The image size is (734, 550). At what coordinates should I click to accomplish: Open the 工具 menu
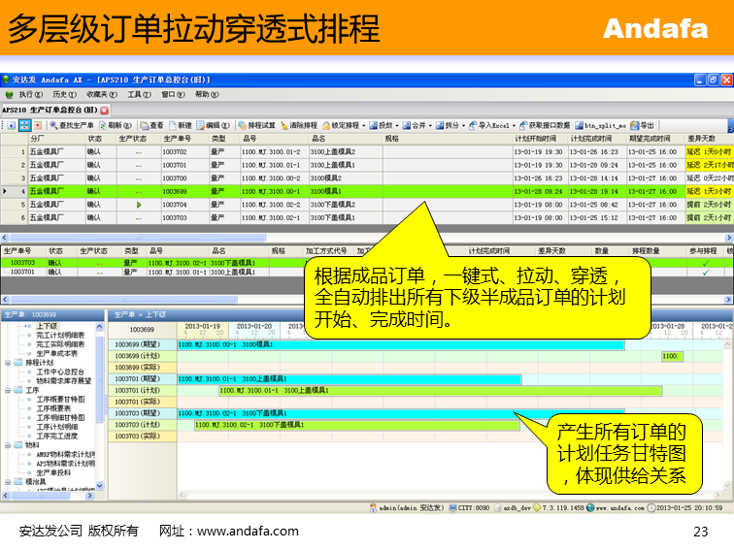[138, 94]
